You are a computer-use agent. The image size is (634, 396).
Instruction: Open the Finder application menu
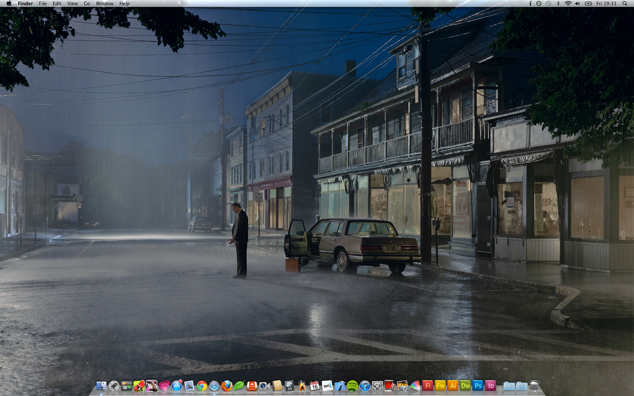pyautogui.click(x=25, y=3)
